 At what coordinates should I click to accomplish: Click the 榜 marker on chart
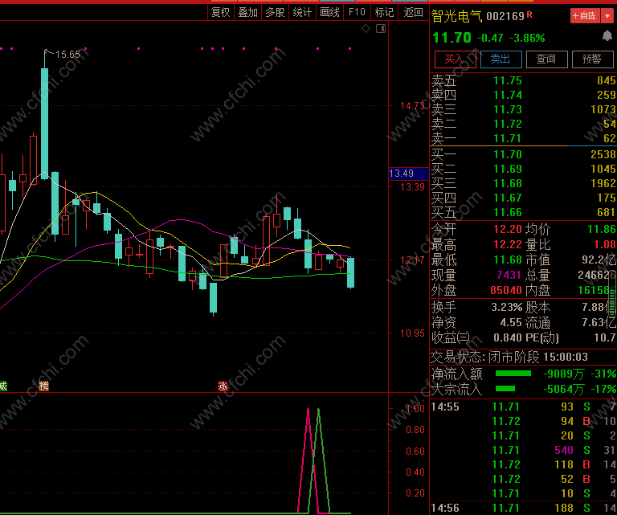click(x=43, y=386)
